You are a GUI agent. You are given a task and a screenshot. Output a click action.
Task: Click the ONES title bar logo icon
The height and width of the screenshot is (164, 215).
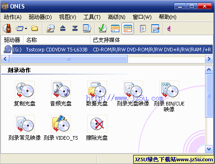tap(5, 6)
